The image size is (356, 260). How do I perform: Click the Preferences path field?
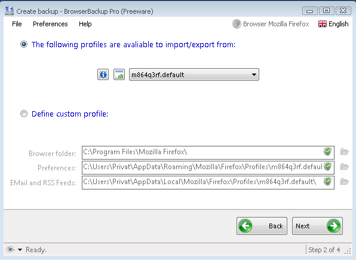coord(208,167)
